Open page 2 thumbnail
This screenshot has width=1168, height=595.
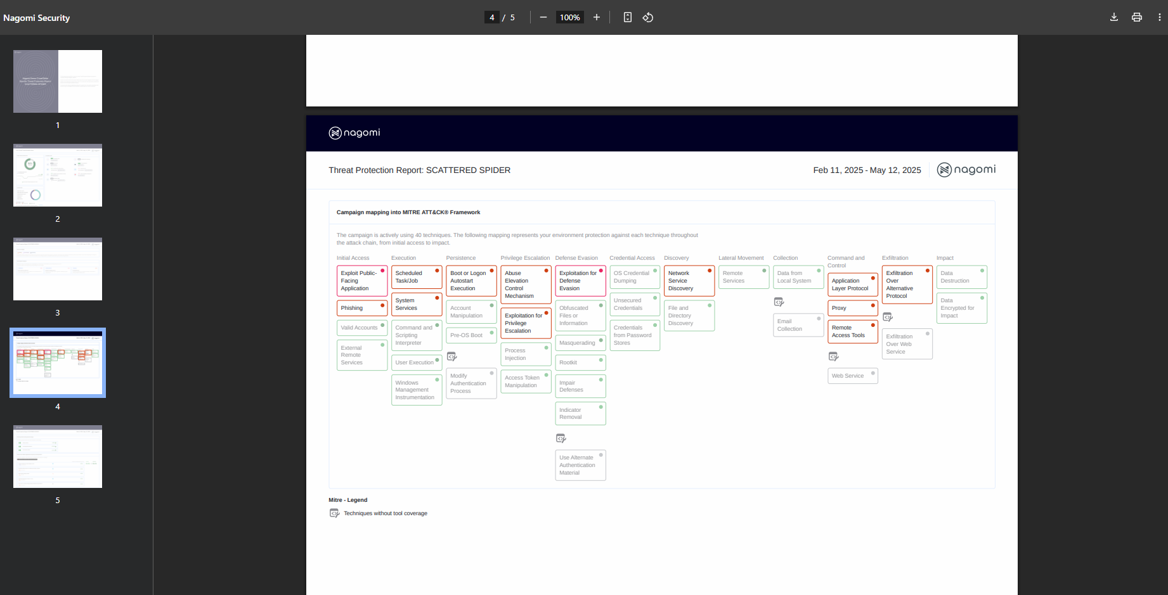pos(58,175)
